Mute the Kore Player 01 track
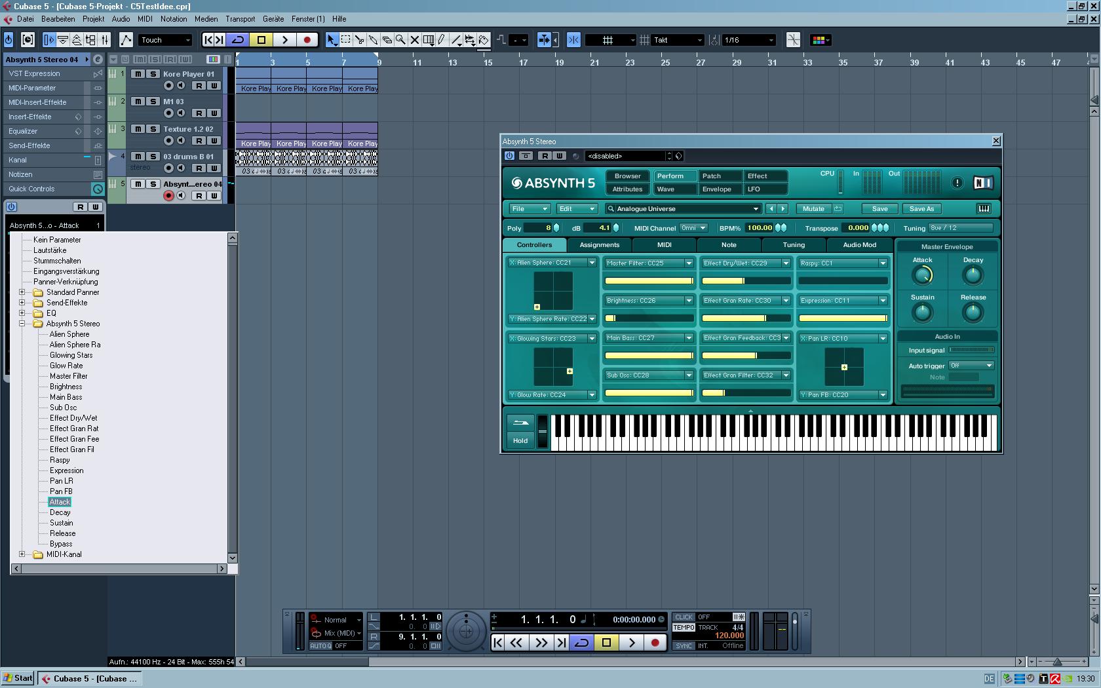Viewport: 1101px width, 688px height. [138, 74]
